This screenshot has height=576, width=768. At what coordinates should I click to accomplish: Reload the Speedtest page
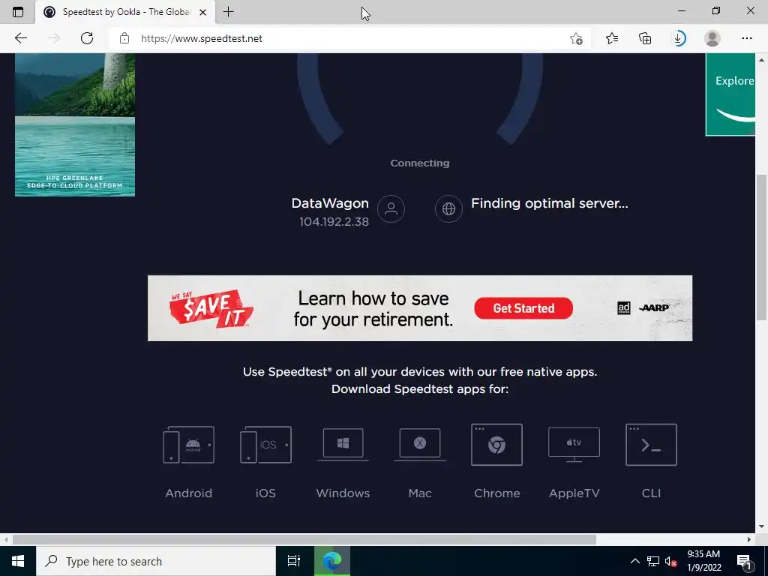click(87, 38)
